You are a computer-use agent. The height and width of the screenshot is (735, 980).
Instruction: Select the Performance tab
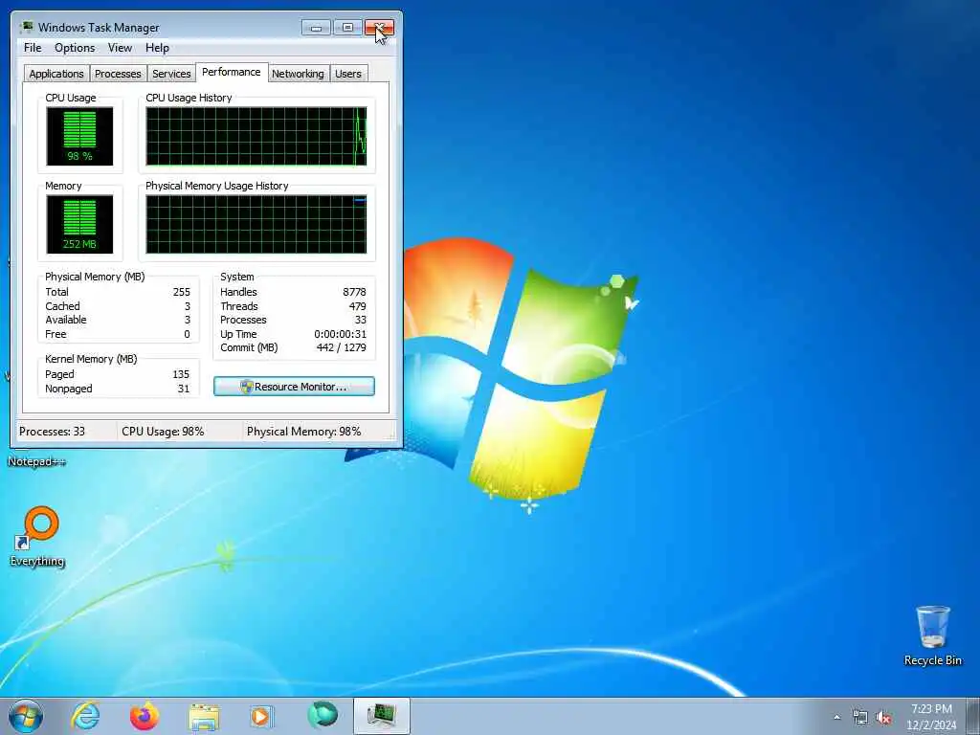click(232, 72)
